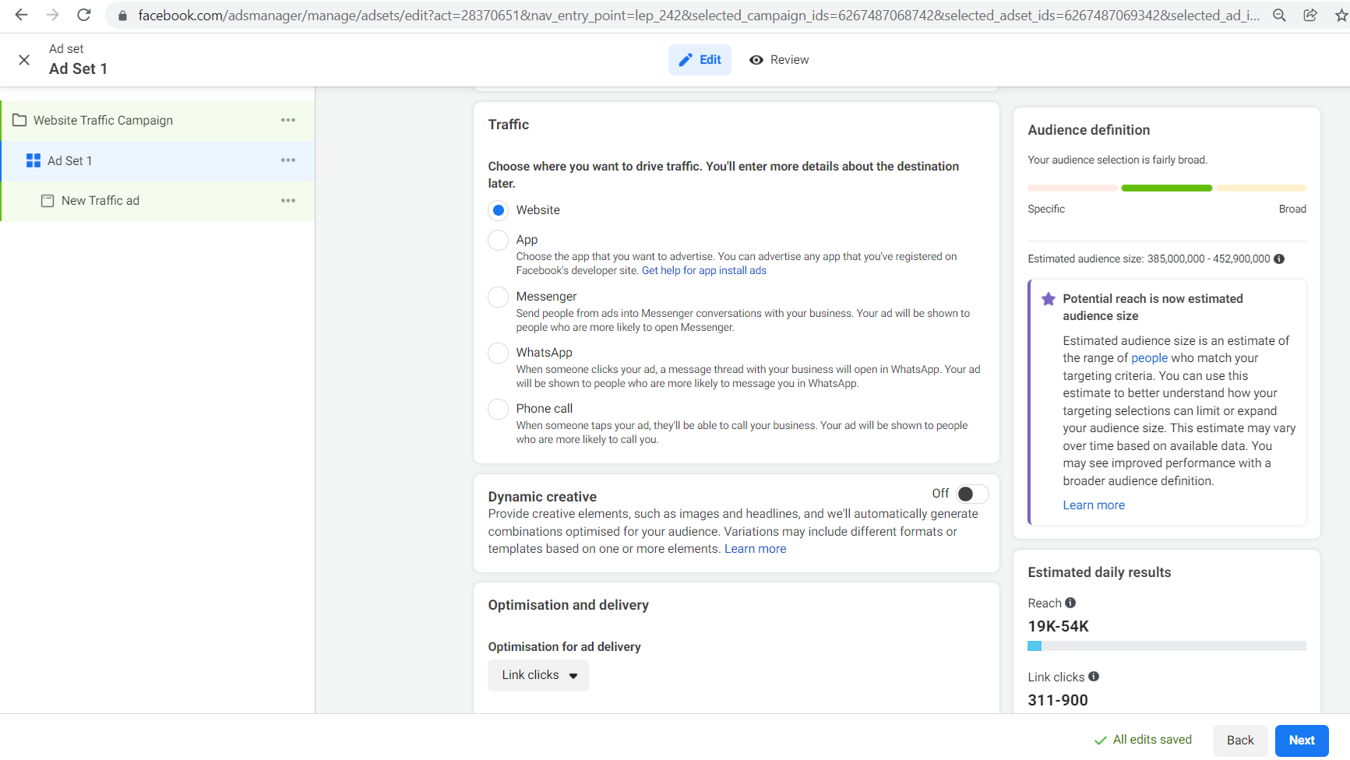Image resolution: width=1350 pixels, height=760 pixels.
Task: Click the Audience definition heading
Action: 1088,130
